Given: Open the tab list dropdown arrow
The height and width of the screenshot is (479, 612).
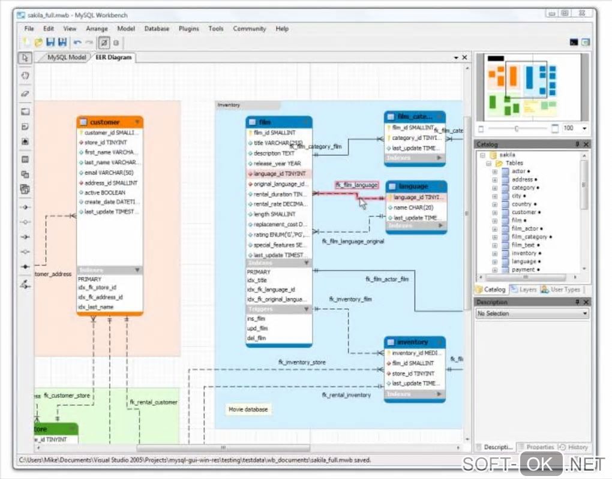Looking at the screenshot, I should [x=456, y=58].
